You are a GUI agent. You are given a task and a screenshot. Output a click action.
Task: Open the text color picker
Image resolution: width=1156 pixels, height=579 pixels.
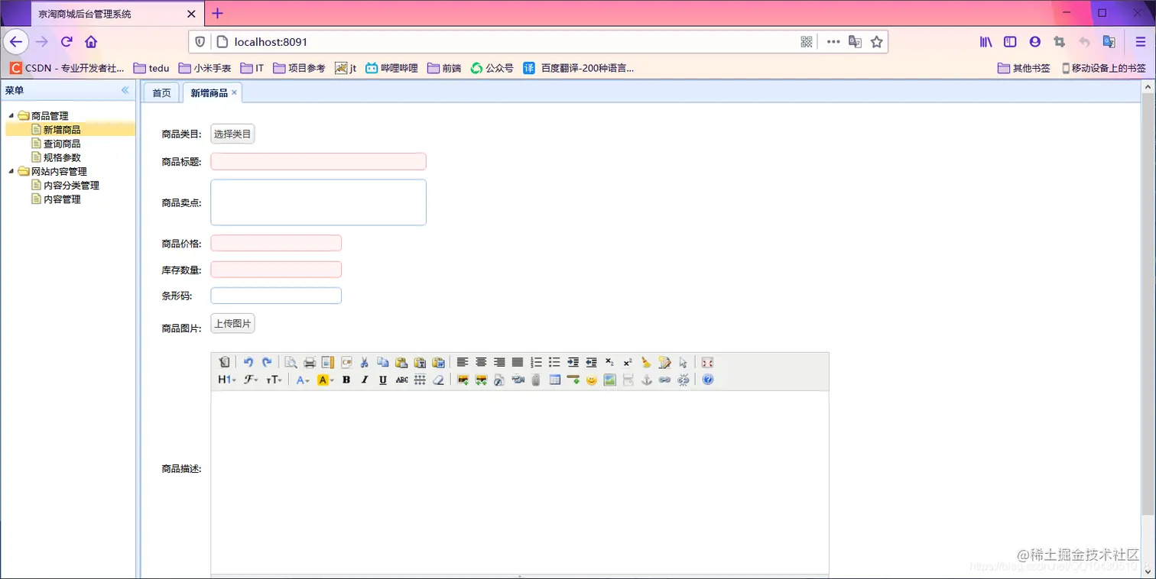click(303, 380)
